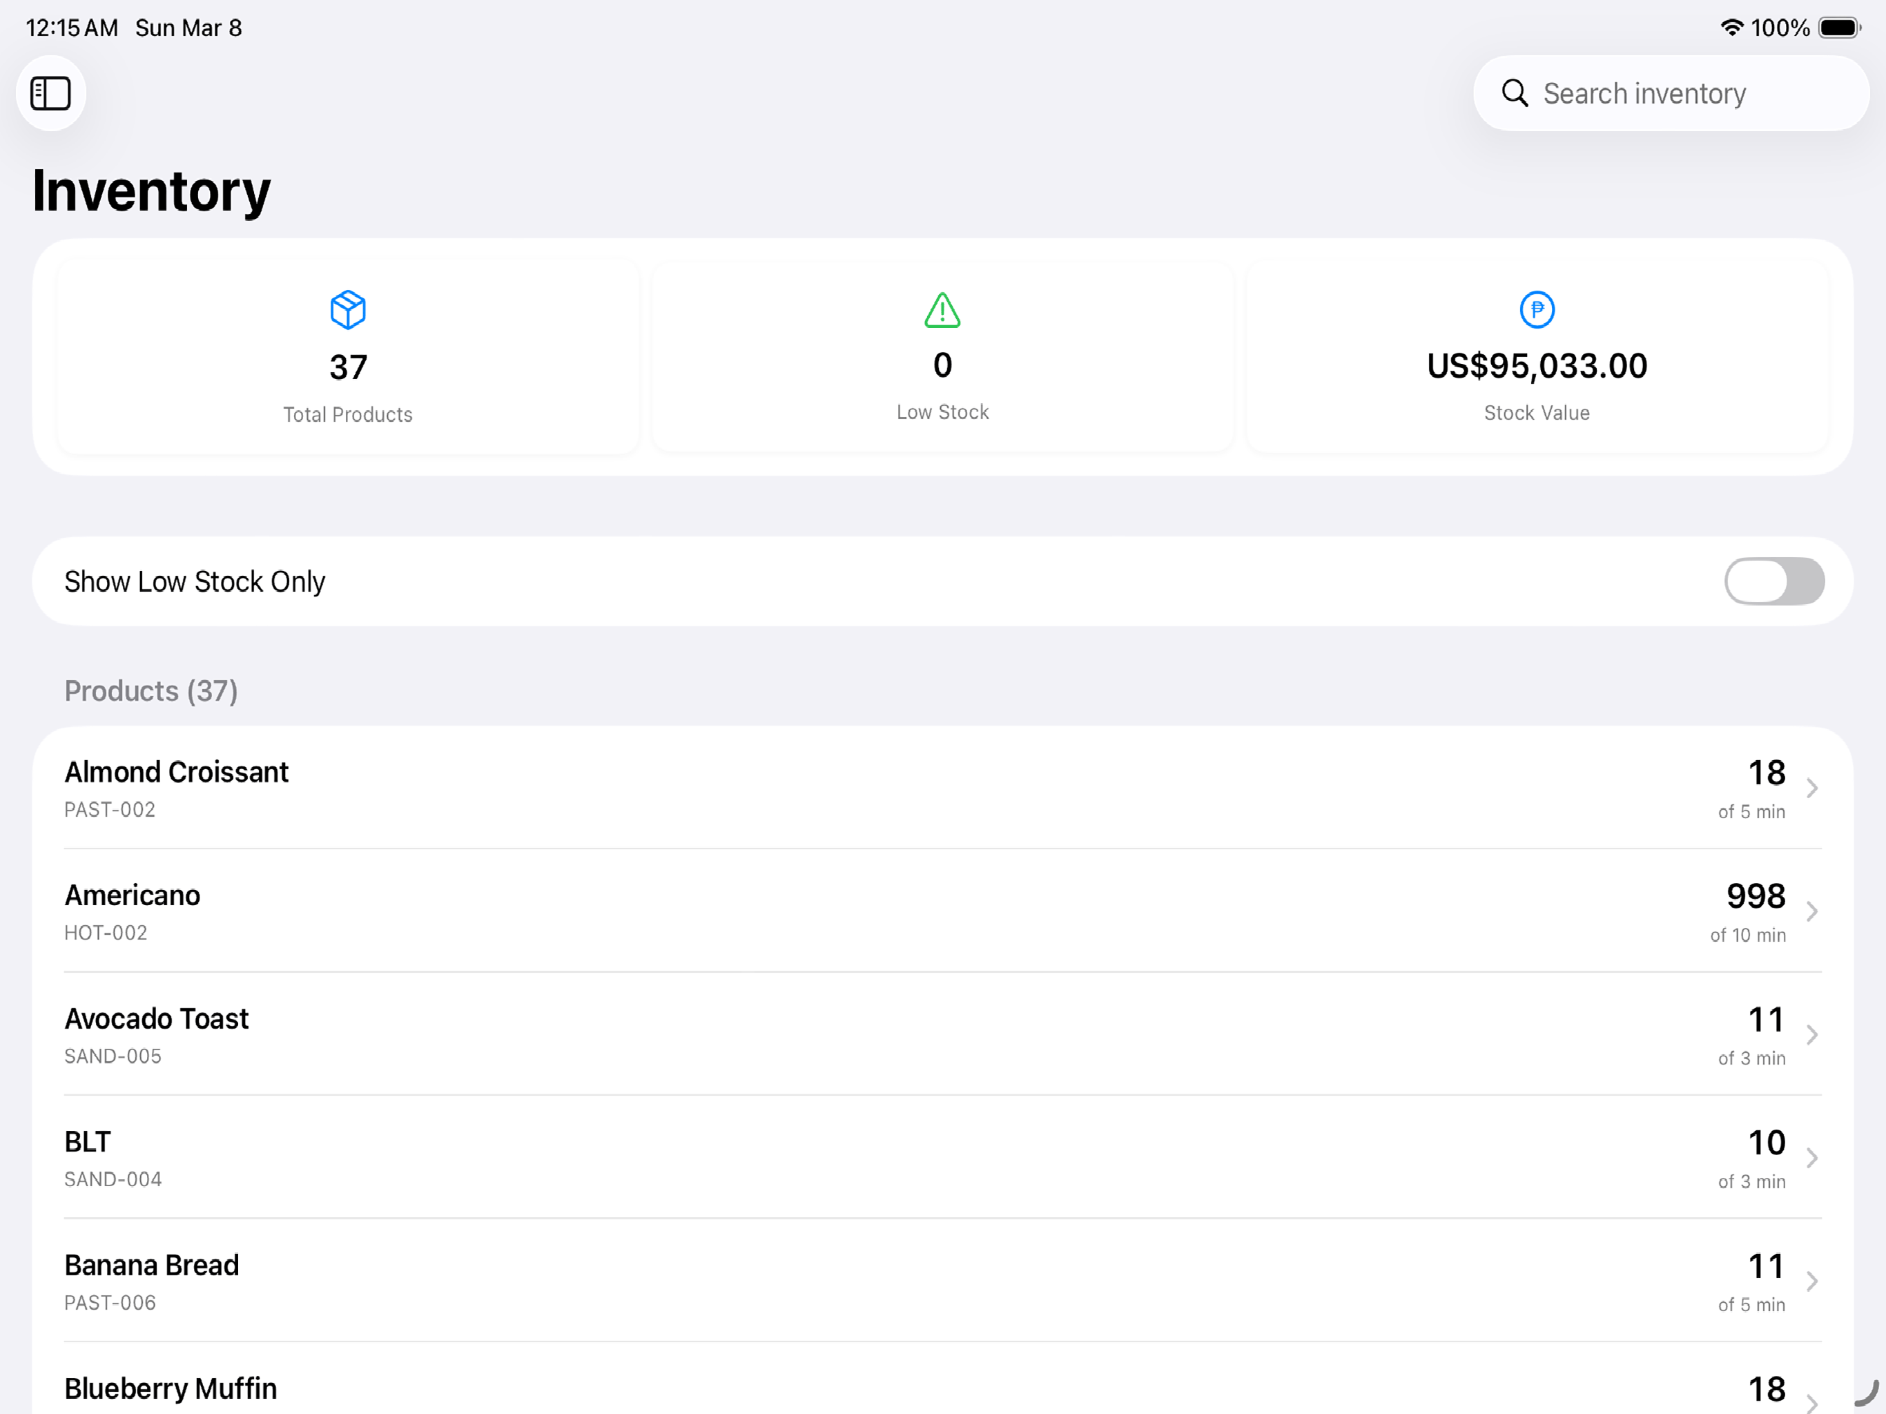Select the BLT product name
Viewport: 1886px width, 1414px height.
point(88,1141)
